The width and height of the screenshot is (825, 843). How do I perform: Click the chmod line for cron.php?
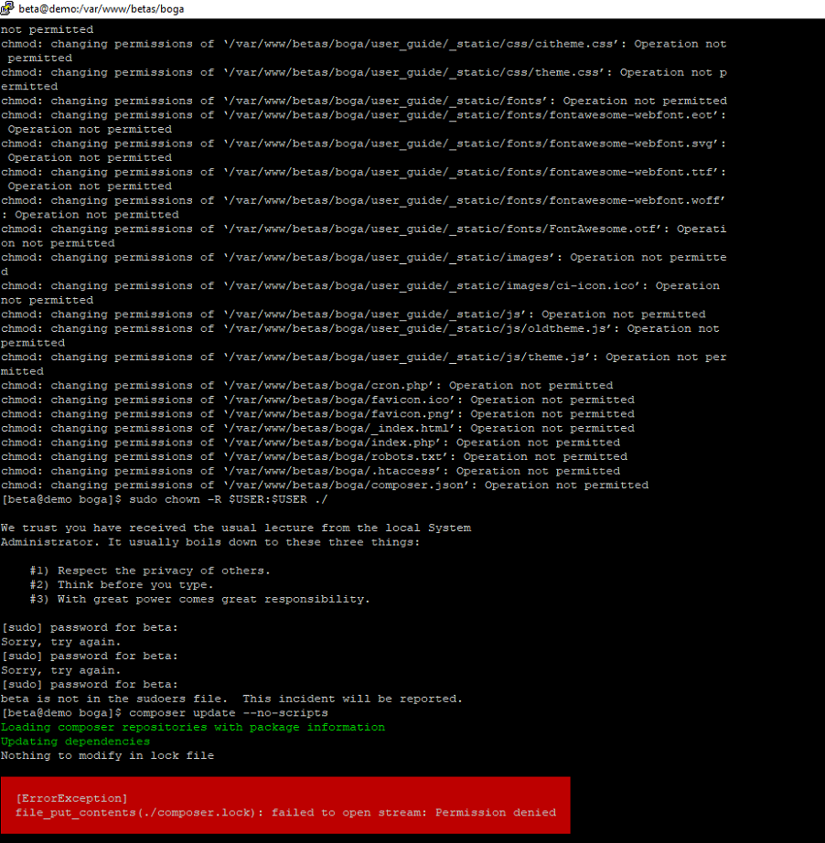coord(306,386)
